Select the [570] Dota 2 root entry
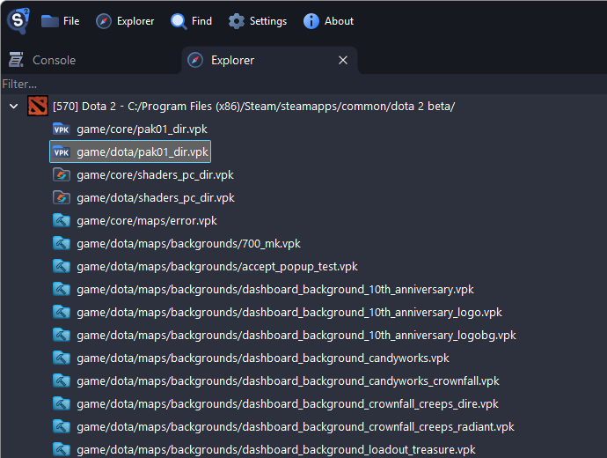The height and width of the screenshot is (458, 607). coord(253,106)
